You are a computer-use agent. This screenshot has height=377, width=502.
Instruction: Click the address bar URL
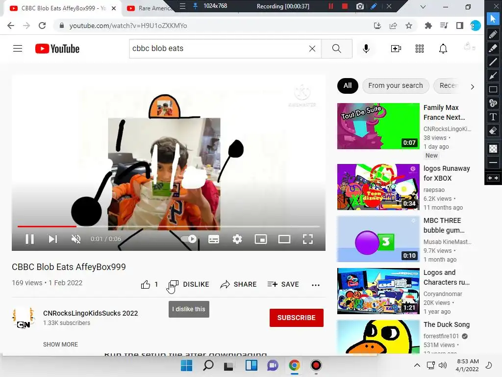[128, 26]
